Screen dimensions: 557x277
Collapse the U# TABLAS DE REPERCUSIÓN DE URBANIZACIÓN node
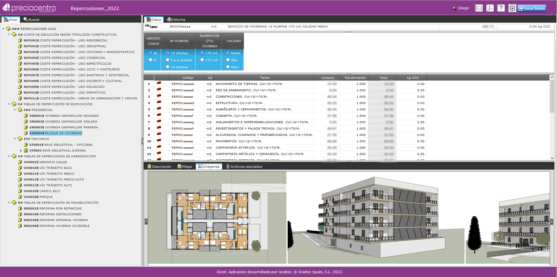(x=9, y=156)
